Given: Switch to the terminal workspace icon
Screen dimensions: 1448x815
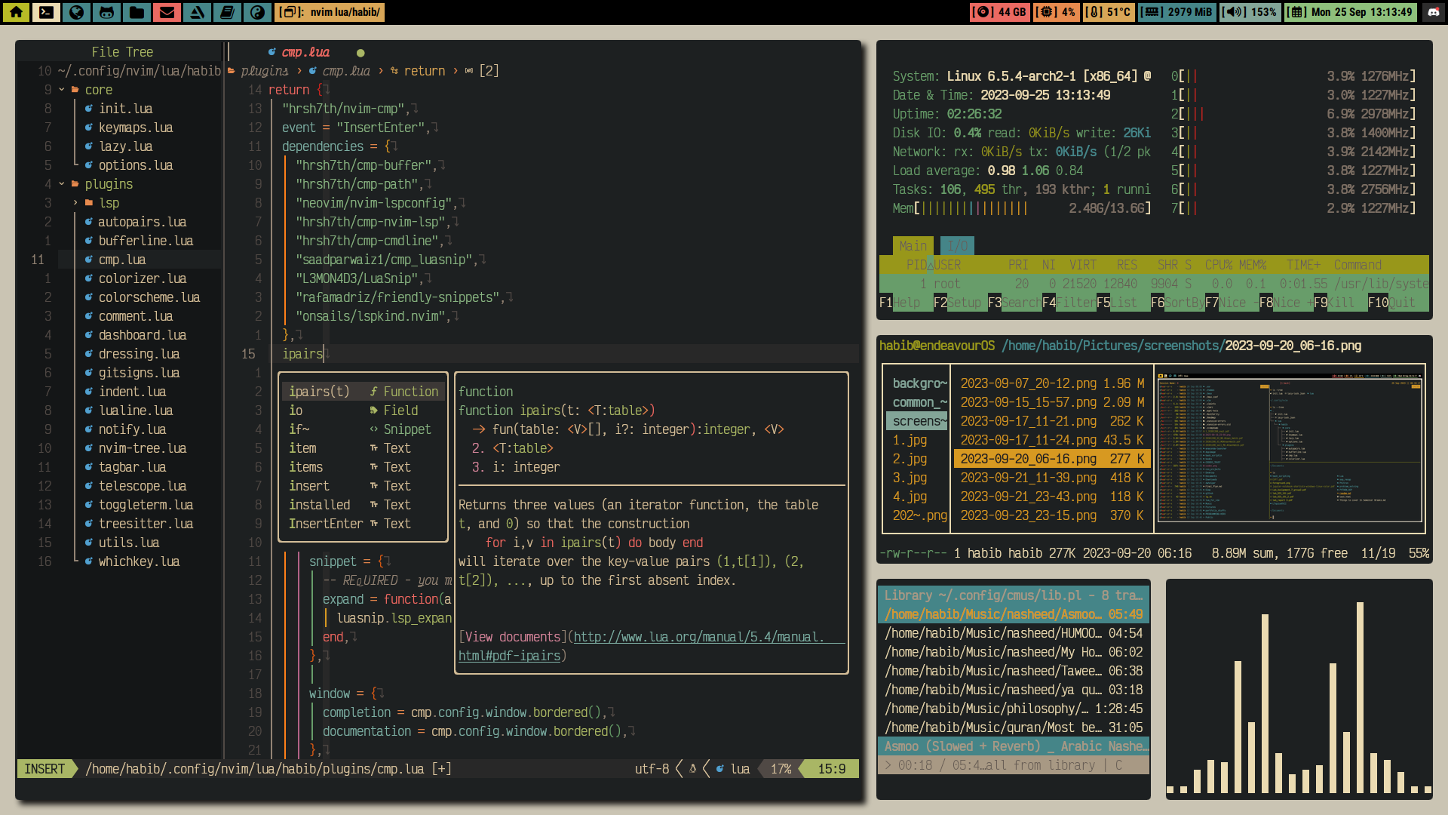Looking at the screenshot, I should (46, 12).
